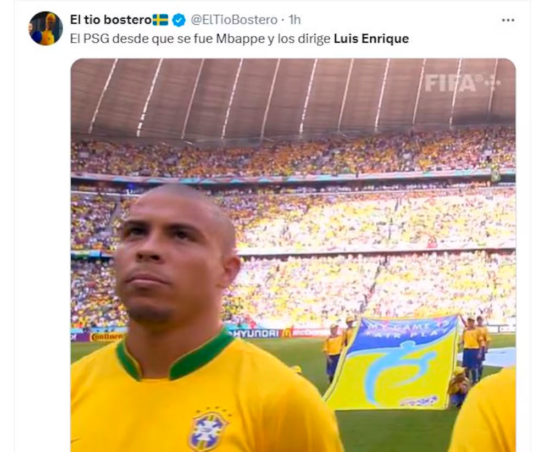Open the embedded video on the player's face

click(x=171, y=256)
